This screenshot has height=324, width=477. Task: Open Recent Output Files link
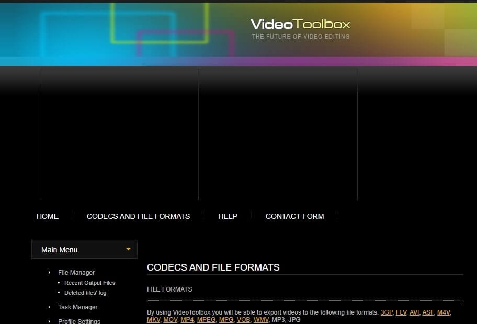[x=90, y=283]
